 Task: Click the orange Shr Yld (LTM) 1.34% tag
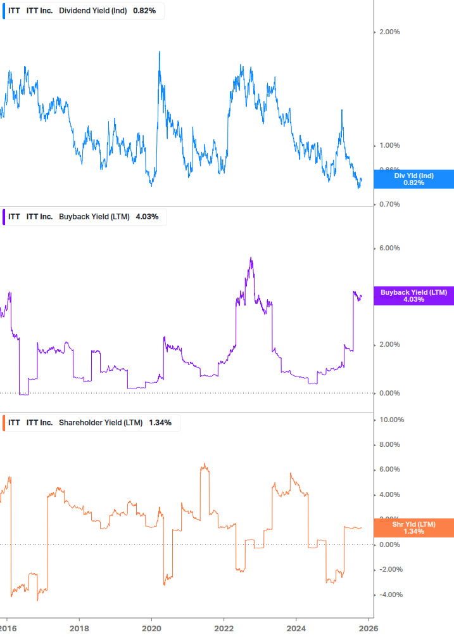413,528
